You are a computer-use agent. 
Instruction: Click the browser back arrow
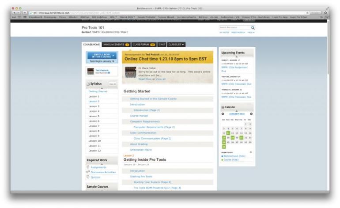tap(14, 13)
